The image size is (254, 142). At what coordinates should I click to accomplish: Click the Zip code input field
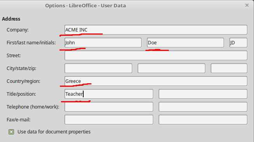229,68
